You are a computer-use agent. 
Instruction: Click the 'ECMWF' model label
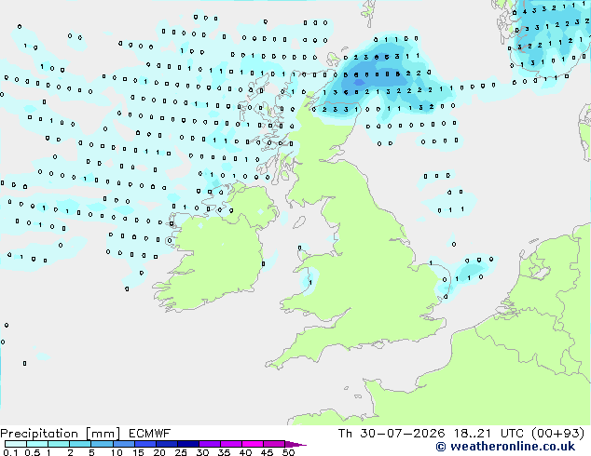point(149,434)
